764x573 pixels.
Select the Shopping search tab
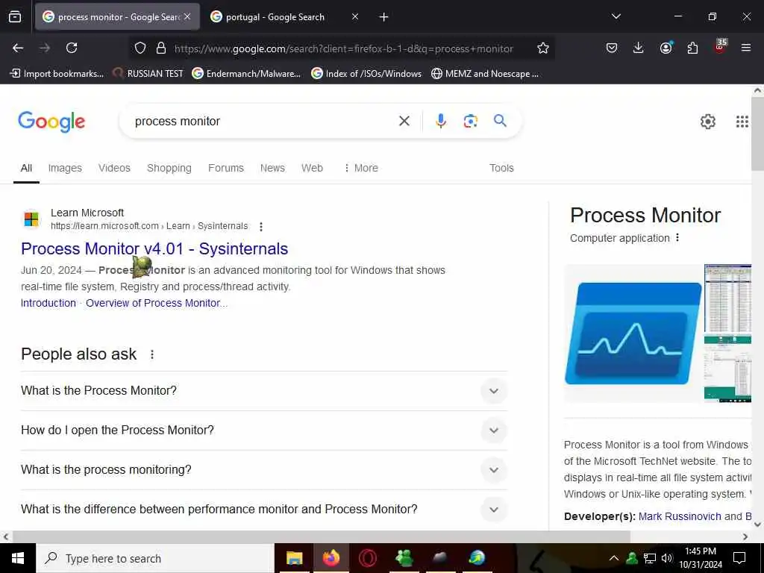(169, 168)
